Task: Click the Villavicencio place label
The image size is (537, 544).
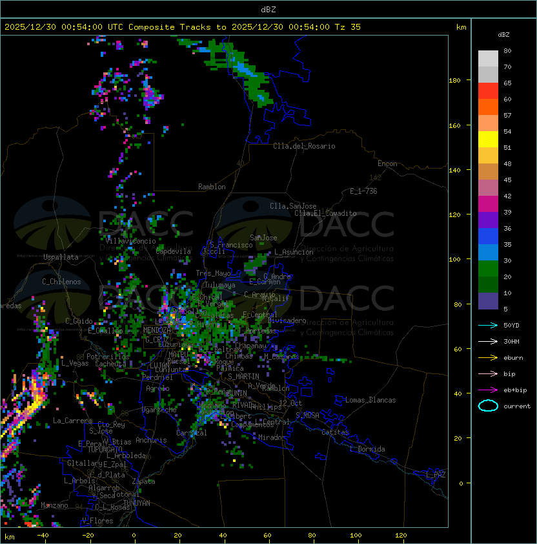Action: coord(130,241)
